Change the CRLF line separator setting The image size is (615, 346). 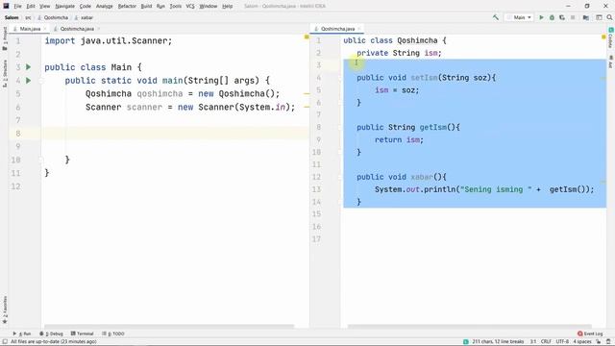coord(546,342)
